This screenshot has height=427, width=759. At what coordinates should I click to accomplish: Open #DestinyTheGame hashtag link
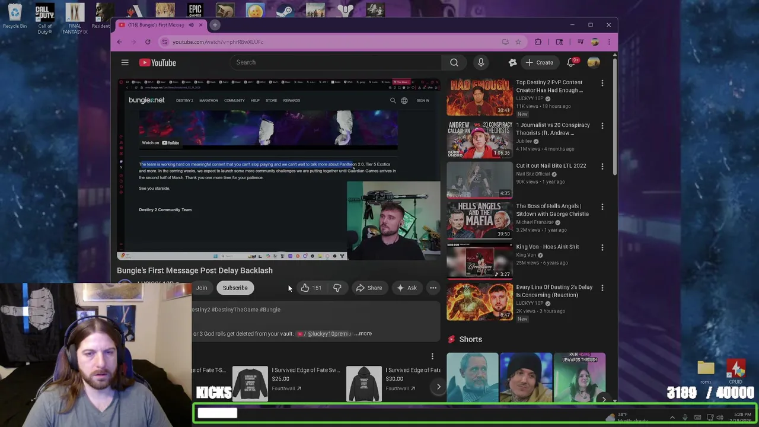coord(236,310)
